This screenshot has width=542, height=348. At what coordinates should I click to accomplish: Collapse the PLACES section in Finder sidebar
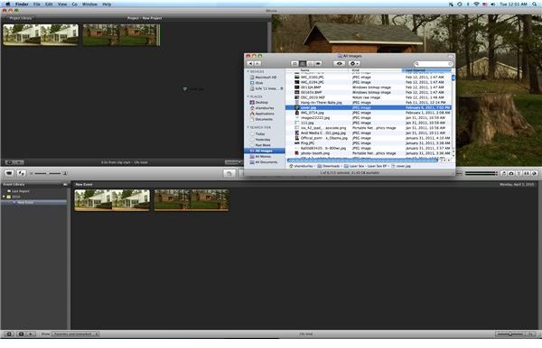(x=248, y=96)
